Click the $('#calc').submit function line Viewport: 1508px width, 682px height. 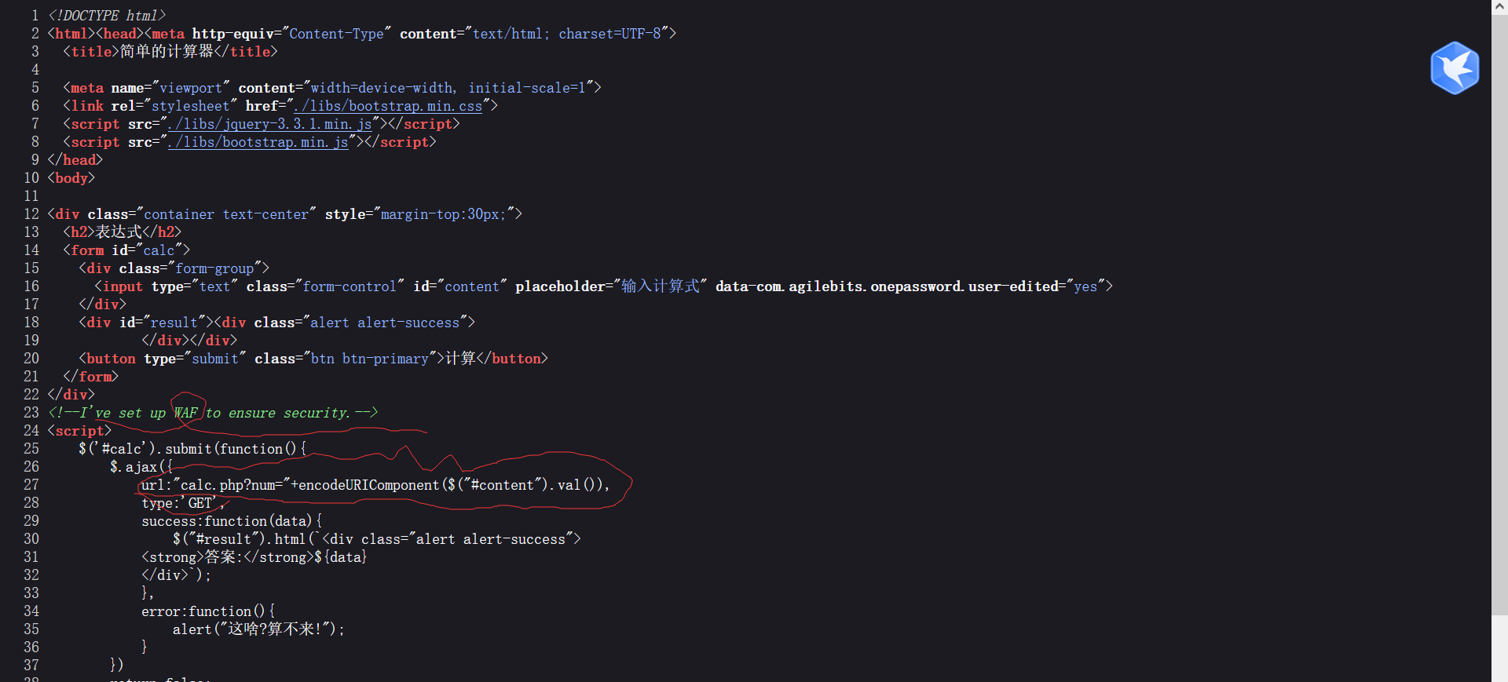[x=192, y=449]
